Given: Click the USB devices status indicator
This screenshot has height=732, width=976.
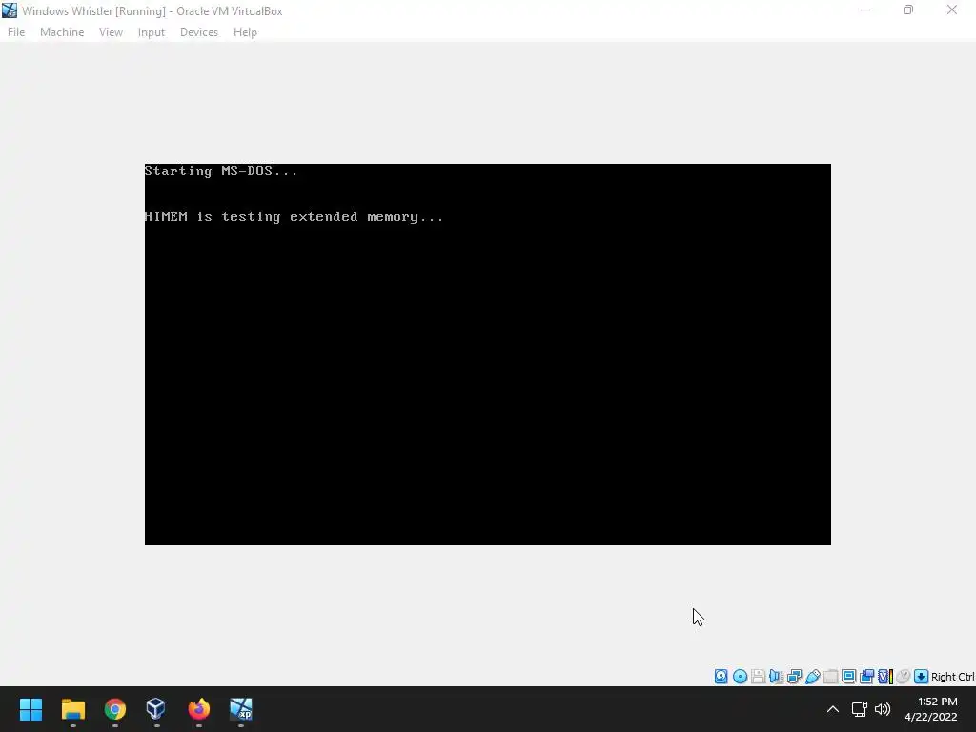Looking at the screenshot, I should tap(812, 677).
